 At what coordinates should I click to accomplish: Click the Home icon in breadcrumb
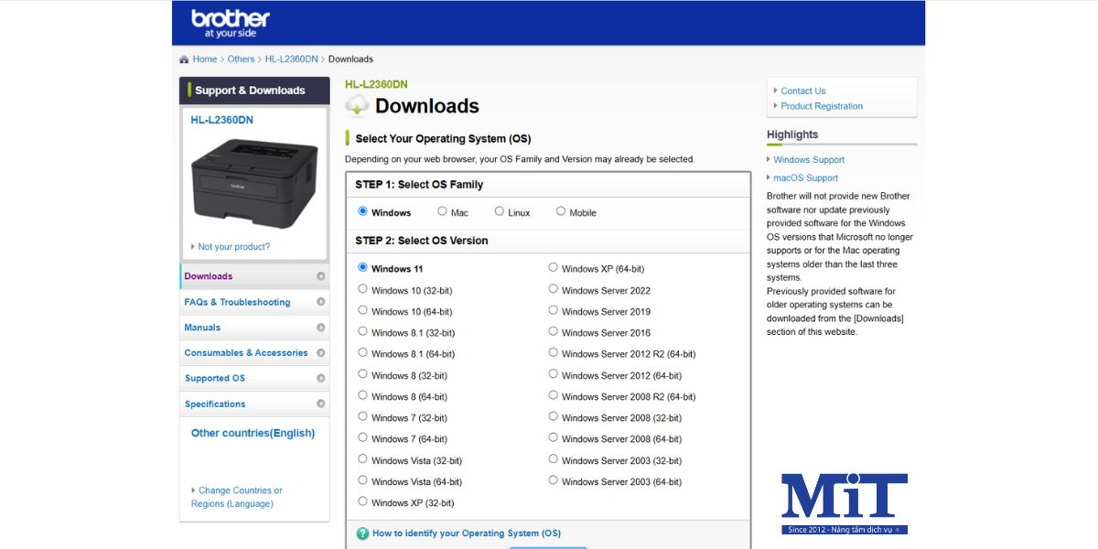[185, 59]
